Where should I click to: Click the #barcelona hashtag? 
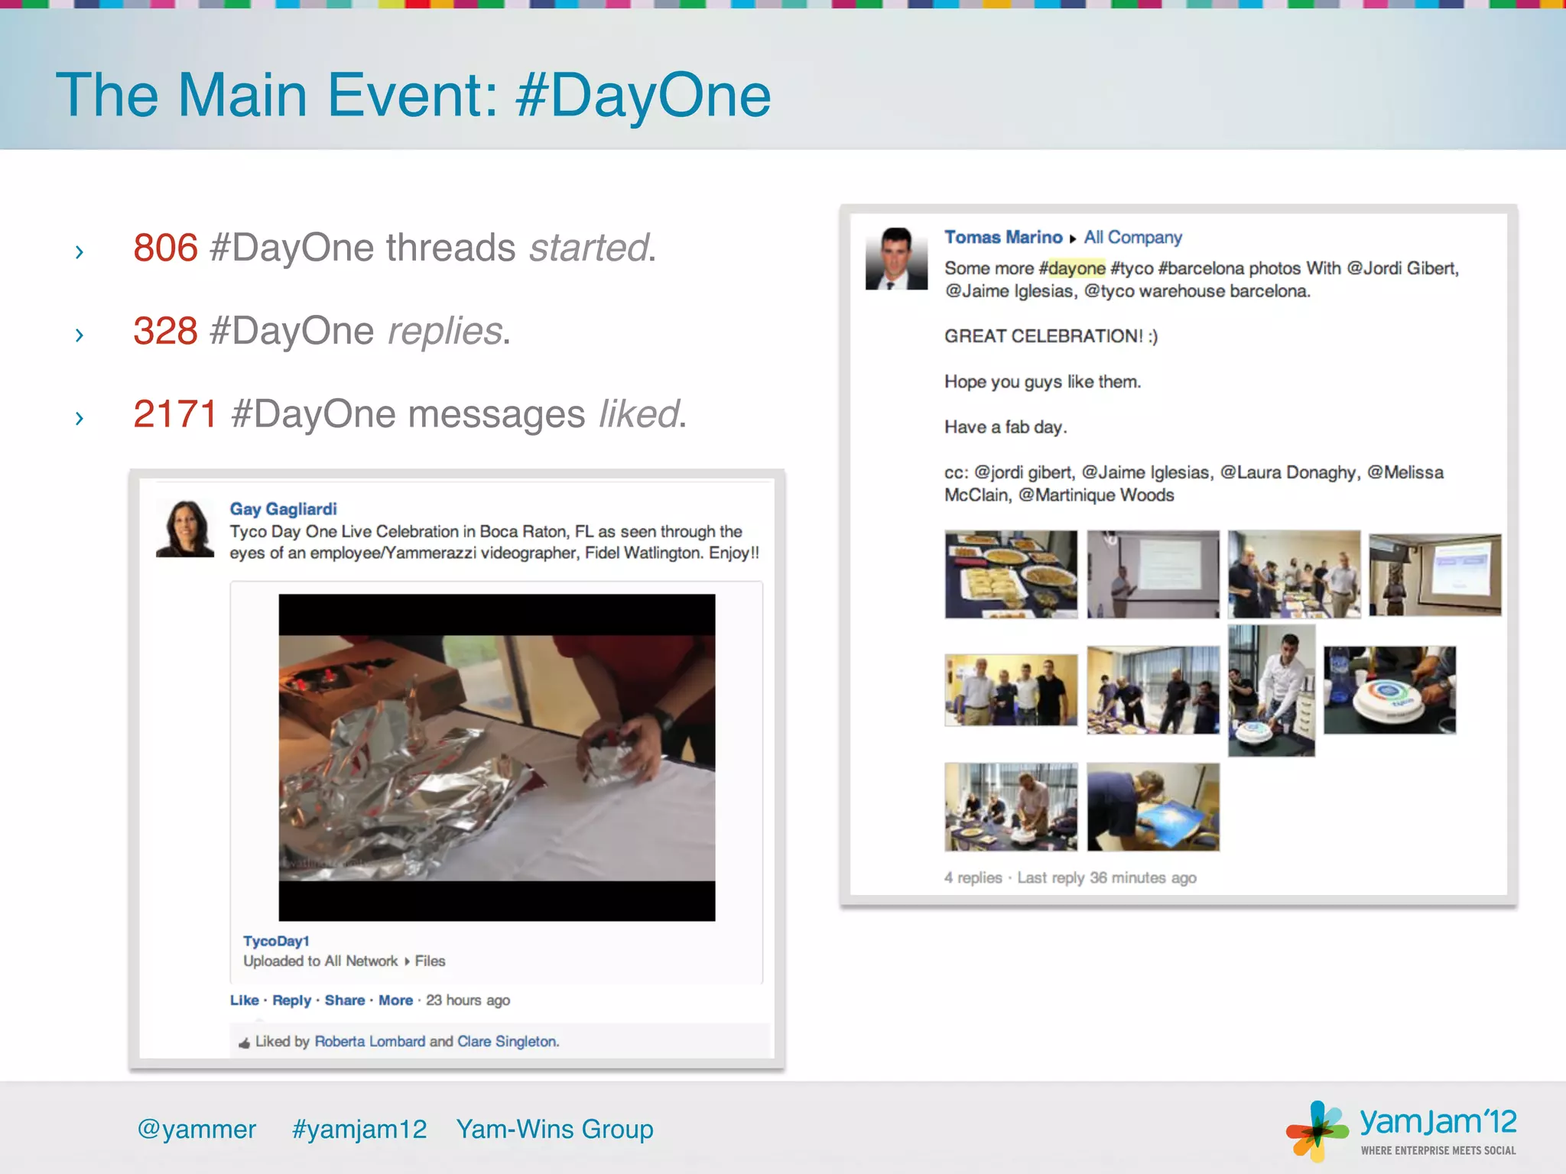click(1201, 268)
